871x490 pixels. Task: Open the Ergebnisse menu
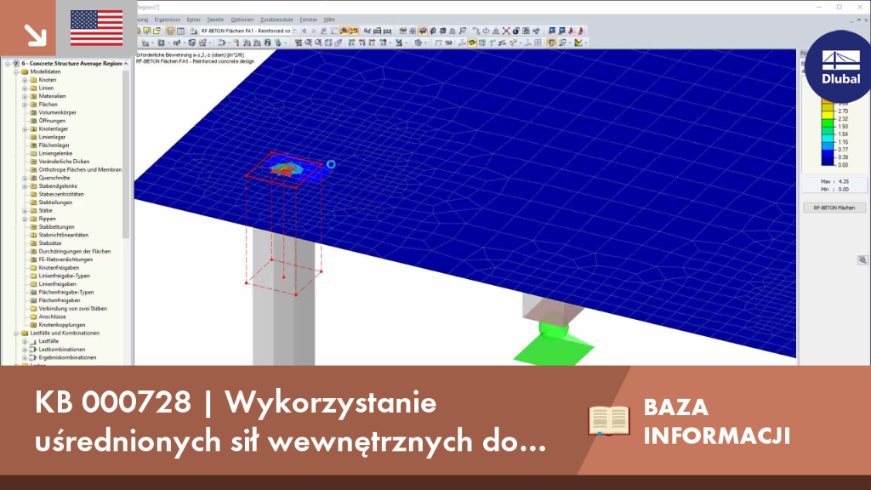click(x=168, y=20)
